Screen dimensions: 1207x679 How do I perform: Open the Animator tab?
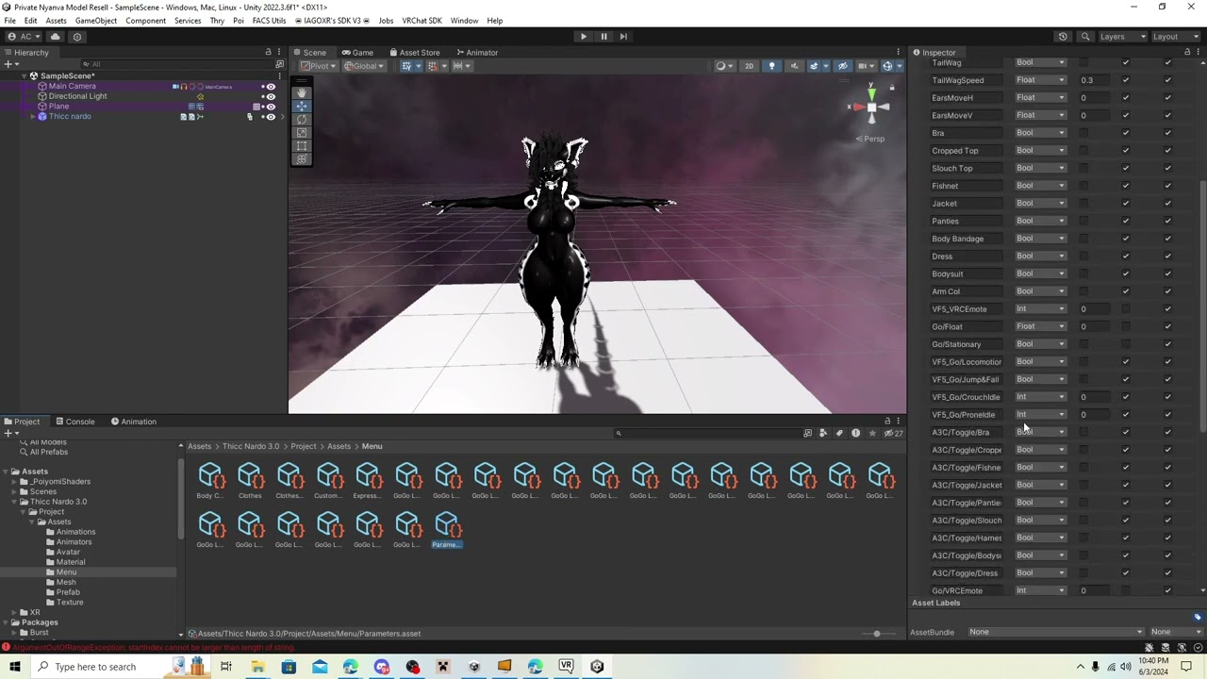tap(476, 53)
